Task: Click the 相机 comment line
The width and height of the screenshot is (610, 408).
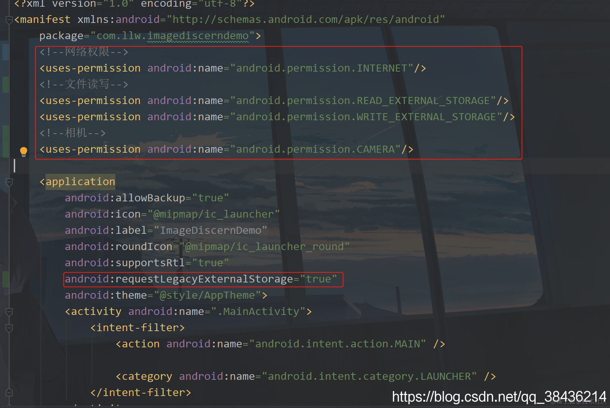Action: pos(73,133)
